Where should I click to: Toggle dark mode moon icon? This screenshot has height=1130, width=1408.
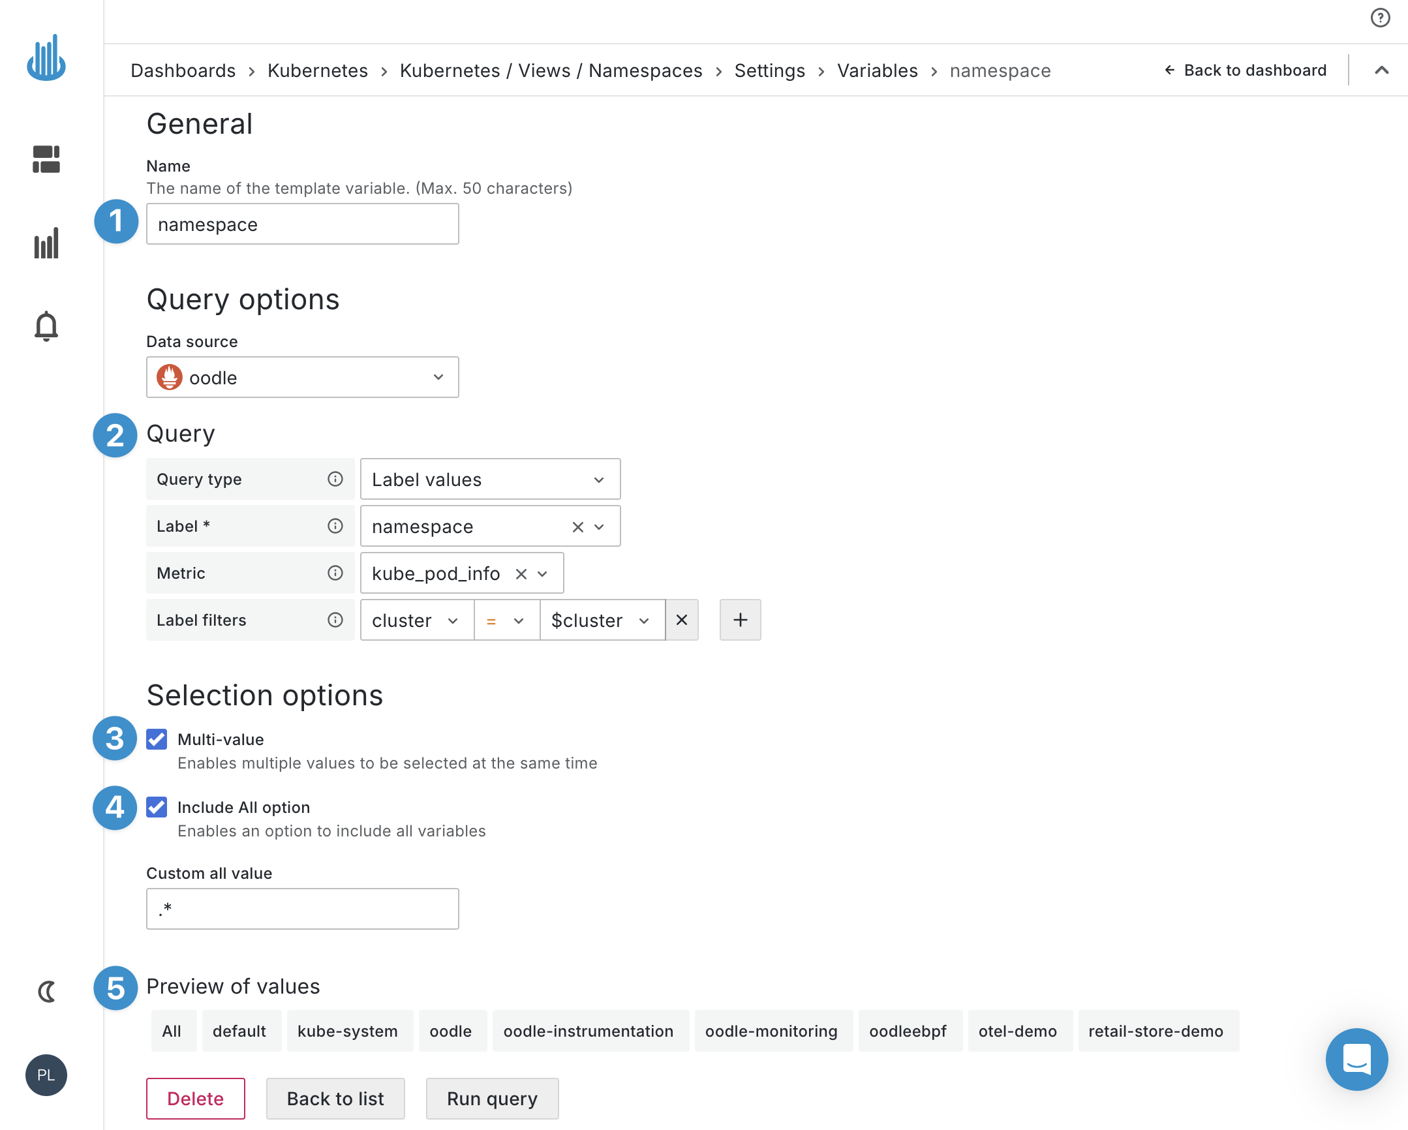pyautogui.click(x=46, y=989)
